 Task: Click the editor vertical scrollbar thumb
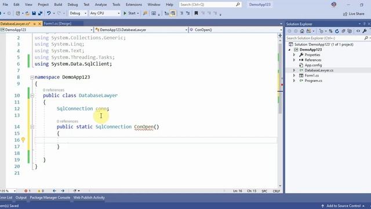280,78
